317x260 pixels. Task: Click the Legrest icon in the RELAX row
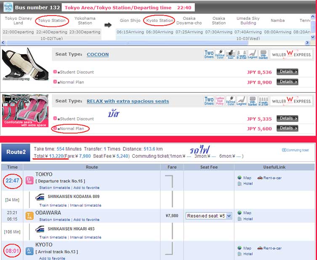pyautogui.click(x=241, y=101)
